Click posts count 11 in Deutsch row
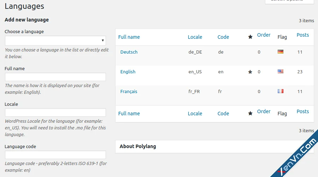Image resolution: width=318 pixels, height=177 pixels. (x=300, y=52)
